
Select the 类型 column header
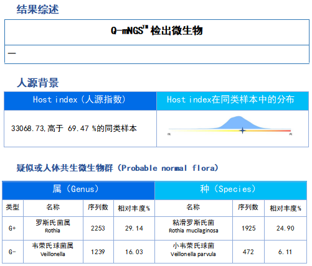point(12,208)
